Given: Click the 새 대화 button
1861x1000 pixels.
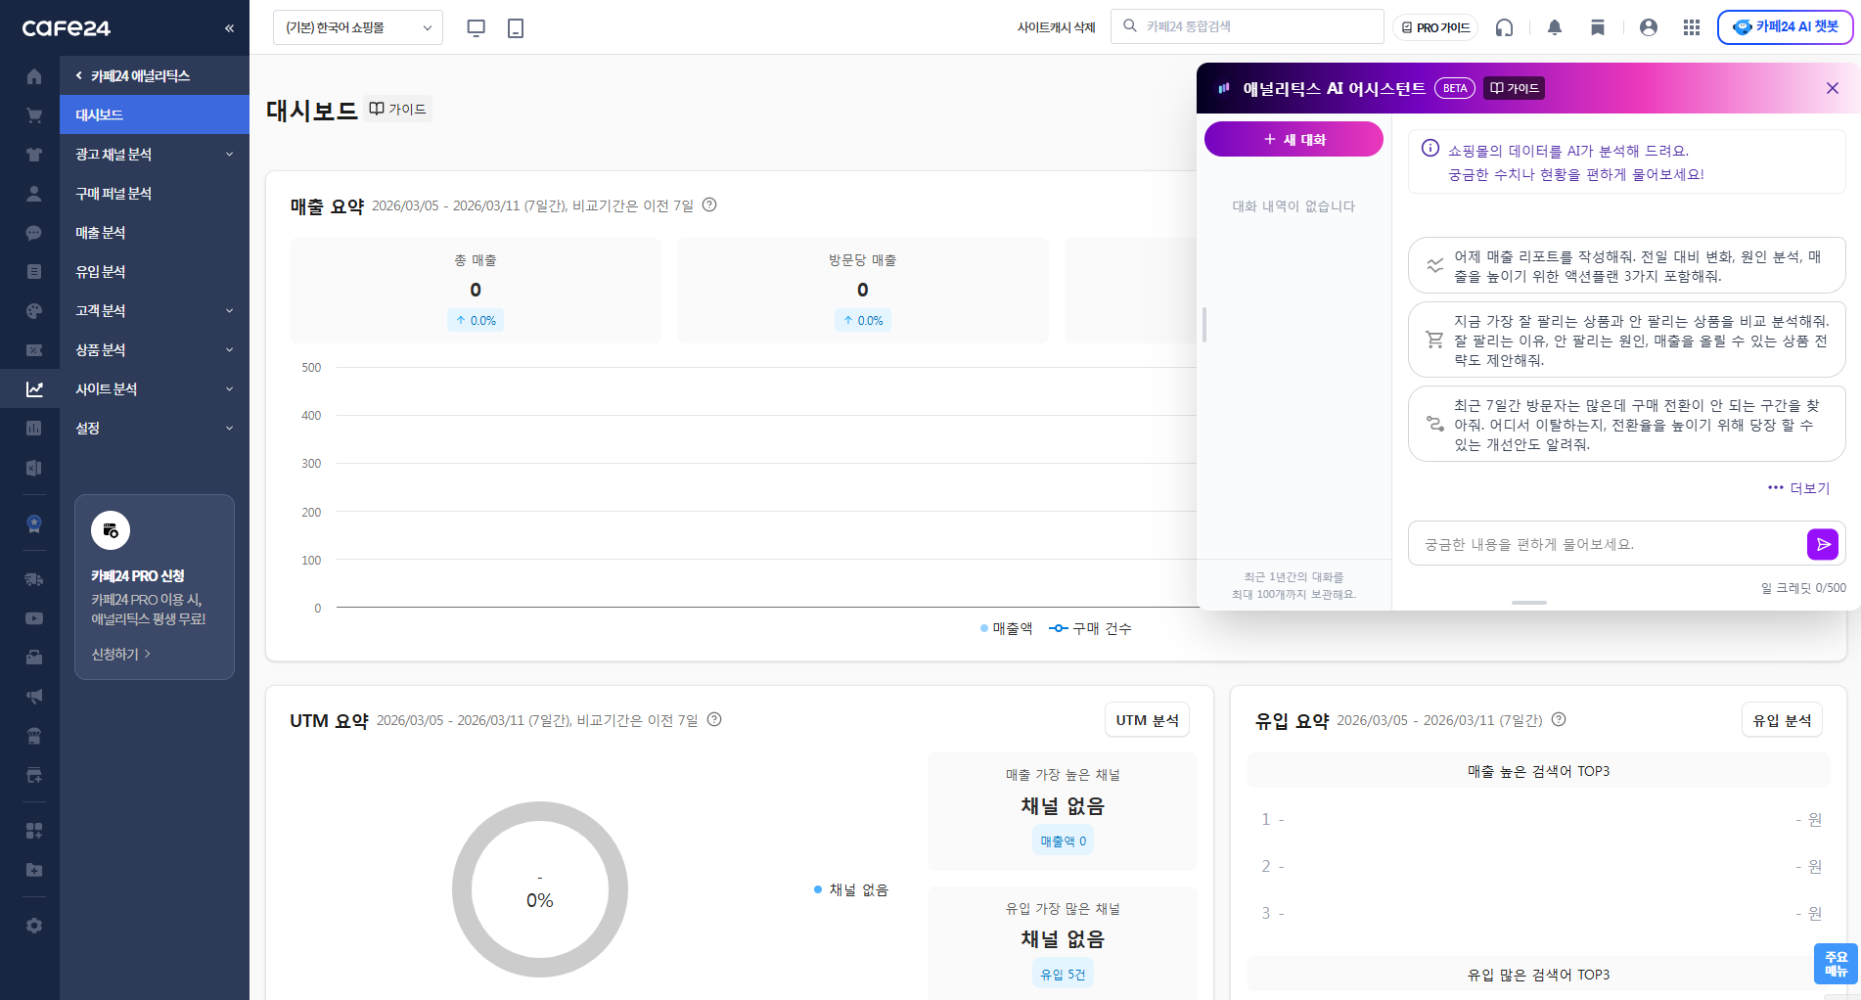Looking at the screenshot, I should click(1294, 139).
